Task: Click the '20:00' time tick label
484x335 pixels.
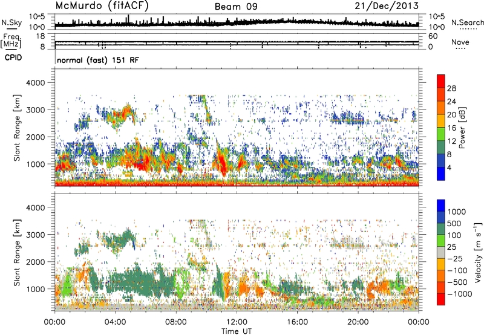Action: click(x=358, y=322)
